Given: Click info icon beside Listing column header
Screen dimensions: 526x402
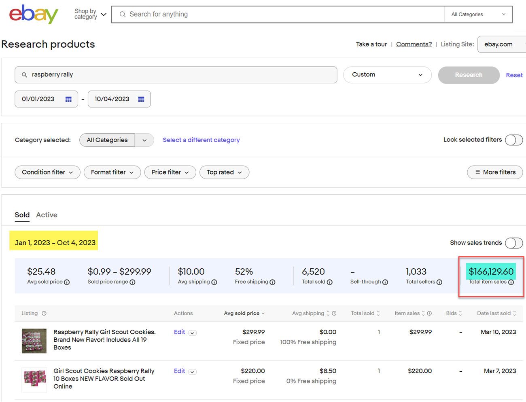Looking at the screenshot, I should click(44, 313).
